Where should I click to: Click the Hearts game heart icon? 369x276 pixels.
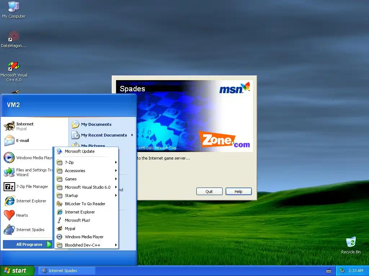point(9,215)
